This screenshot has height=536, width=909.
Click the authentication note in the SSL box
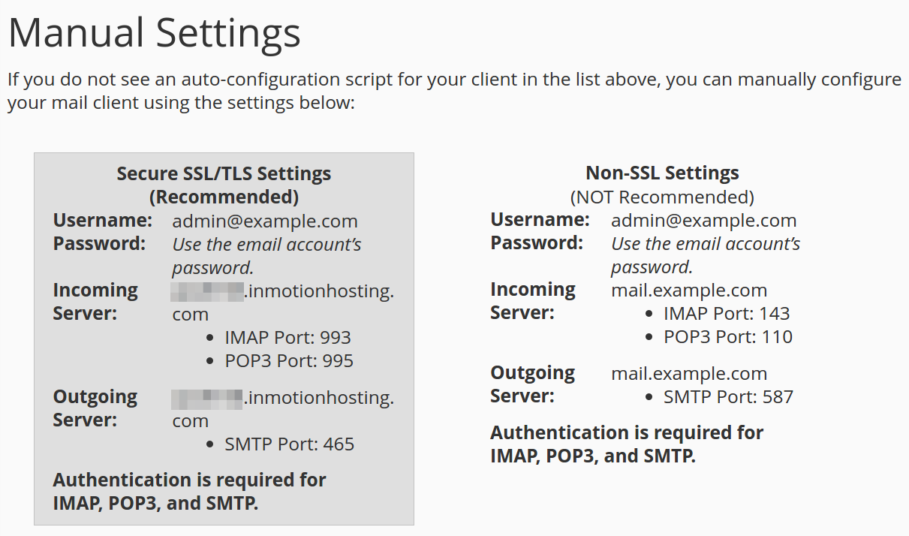tap(189, 491)
